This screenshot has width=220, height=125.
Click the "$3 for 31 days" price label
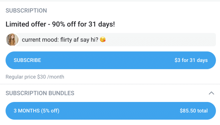coord(191,60)
